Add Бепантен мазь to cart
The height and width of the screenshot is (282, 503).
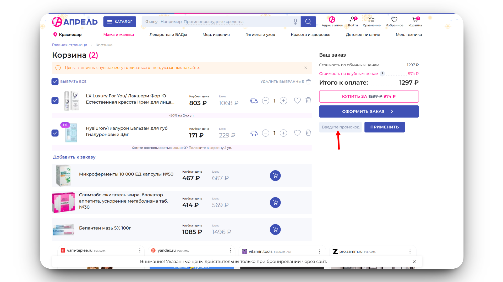tap(275, 230)
